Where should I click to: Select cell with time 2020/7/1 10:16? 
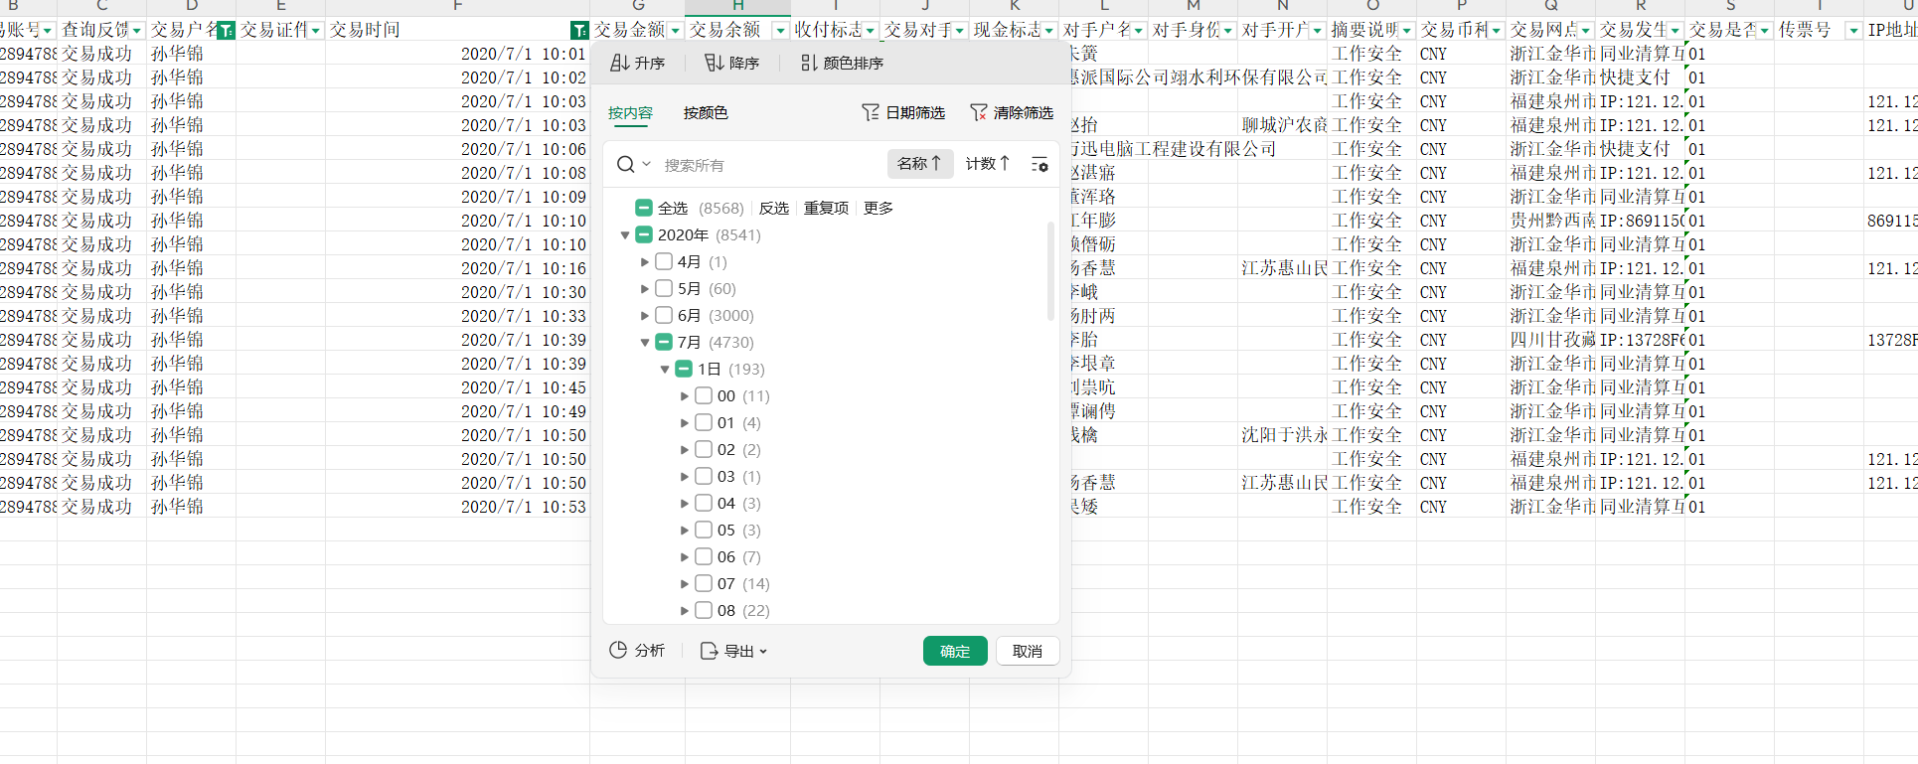tap(458, 268)
